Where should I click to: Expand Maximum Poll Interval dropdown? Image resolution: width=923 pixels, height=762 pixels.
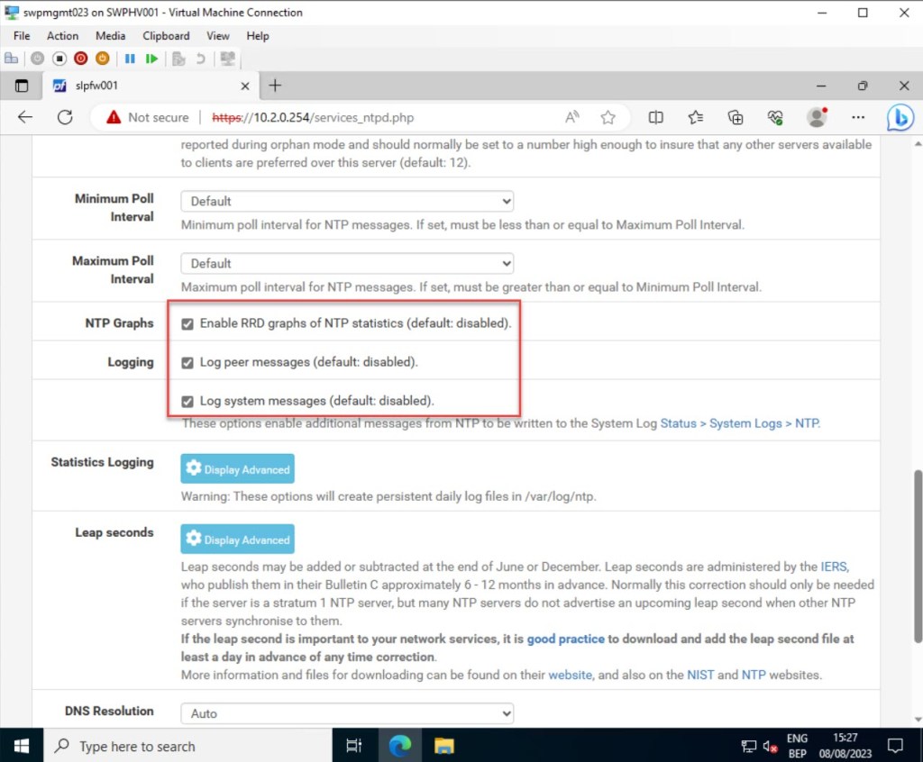tap(347, 263)
